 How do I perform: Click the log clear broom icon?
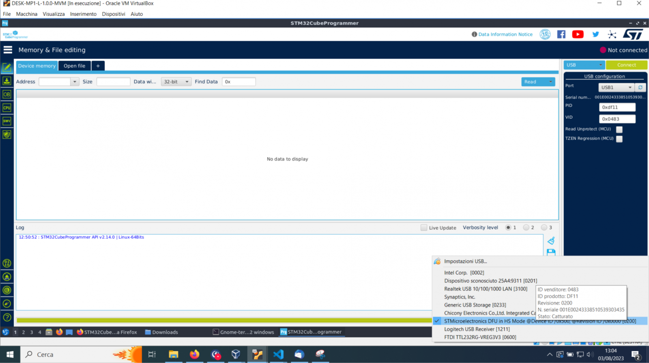click(551, 241)
